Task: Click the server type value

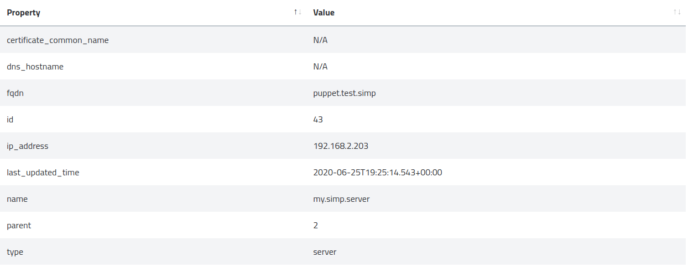Action: [x=325, y=252]
